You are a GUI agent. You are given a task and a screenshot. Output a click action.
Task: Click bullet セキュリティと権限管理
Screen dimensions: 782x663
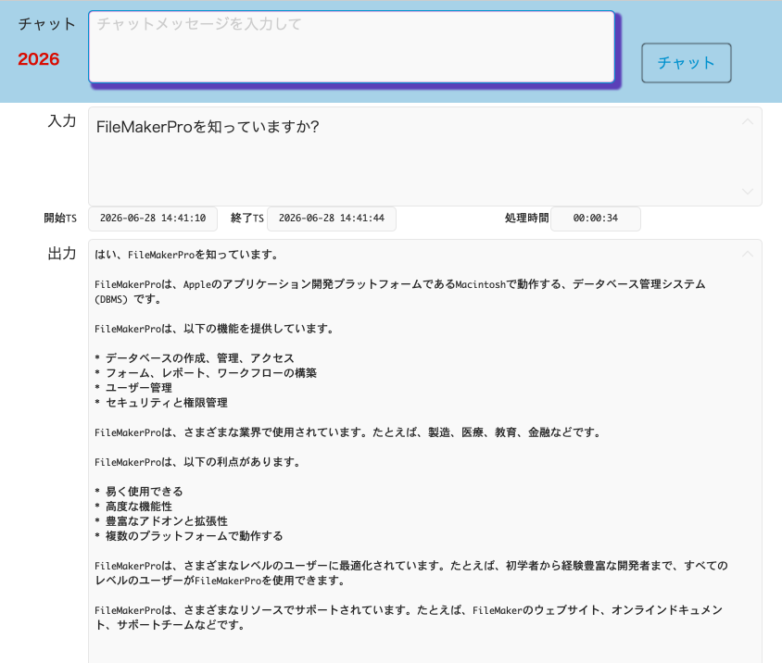[161, 403]
